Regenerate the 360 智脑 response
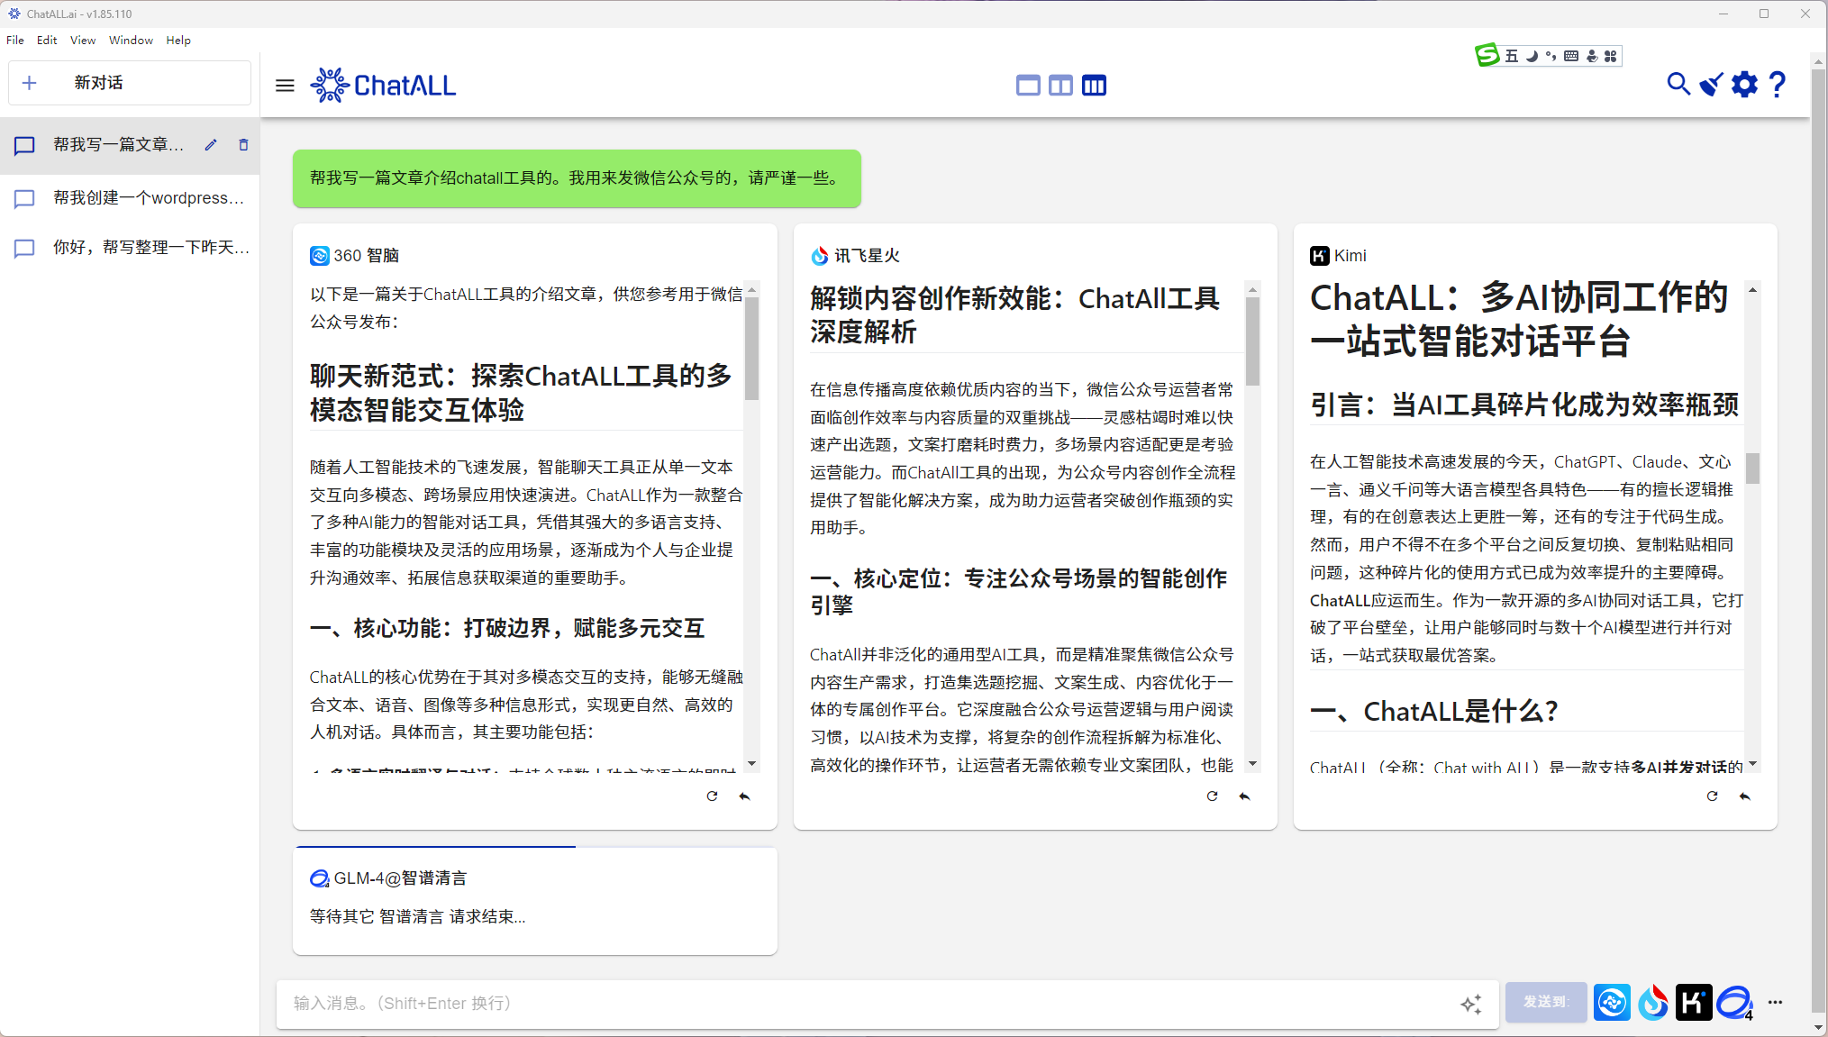Image resolution: width=1828 pixels, height=1037 pixels. 712,796
